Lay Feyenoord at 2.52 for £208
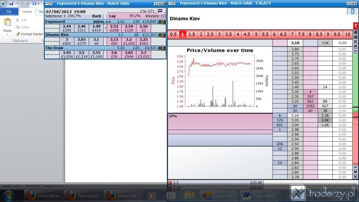Screen dimensions: 359x202 coord(114,28)
